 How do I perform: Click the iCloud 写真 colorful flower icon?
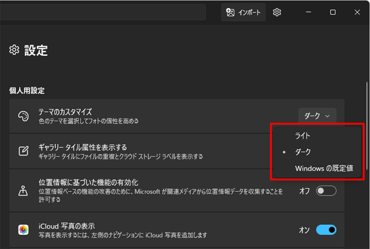coord(23,230)
